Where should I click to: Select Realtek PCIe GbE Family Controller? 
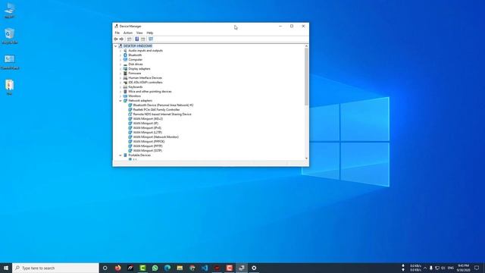[156, 109]
